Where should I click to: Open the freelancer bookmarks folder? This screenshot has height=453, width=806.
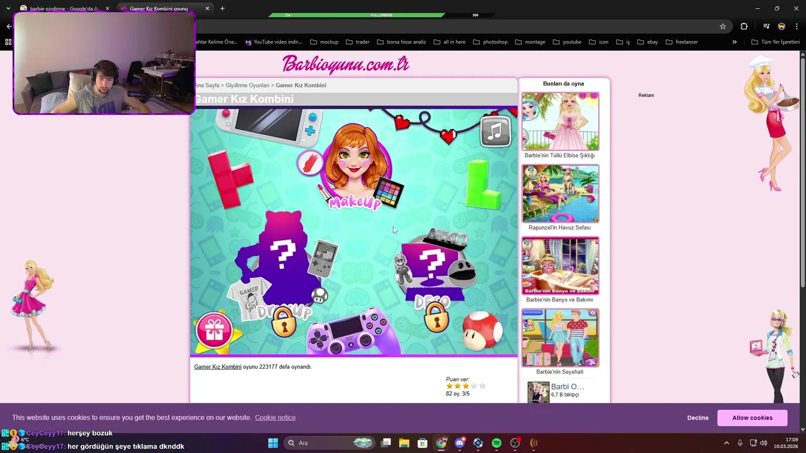[681, 42]
